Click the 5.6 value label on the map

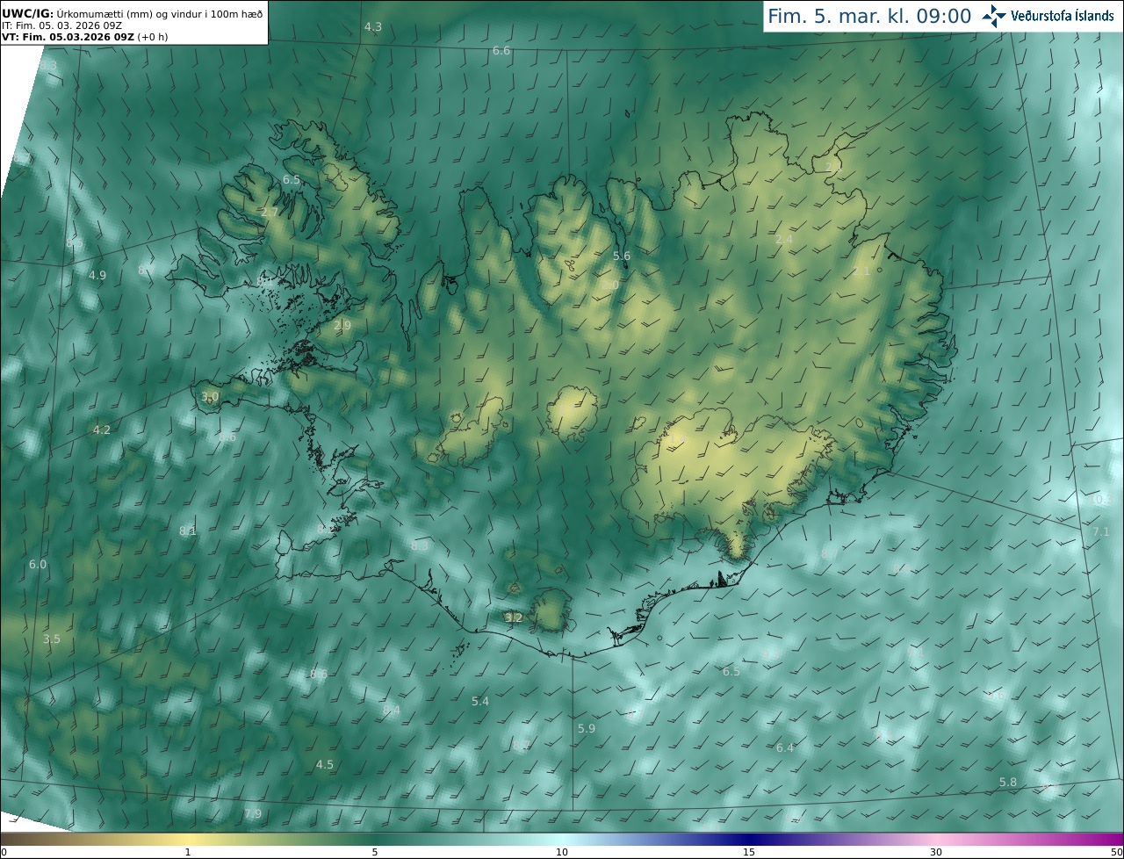point(622,256)
